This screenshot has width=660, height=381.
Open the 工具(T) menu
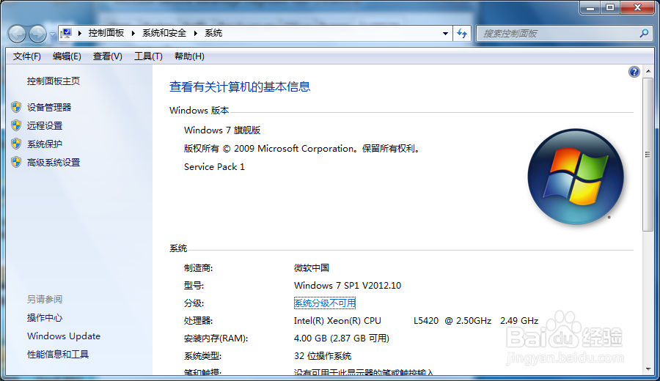[148, 56]
